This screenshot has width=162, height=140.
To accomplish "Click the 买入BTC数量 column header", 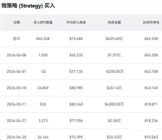I will [x=43, y=22].
